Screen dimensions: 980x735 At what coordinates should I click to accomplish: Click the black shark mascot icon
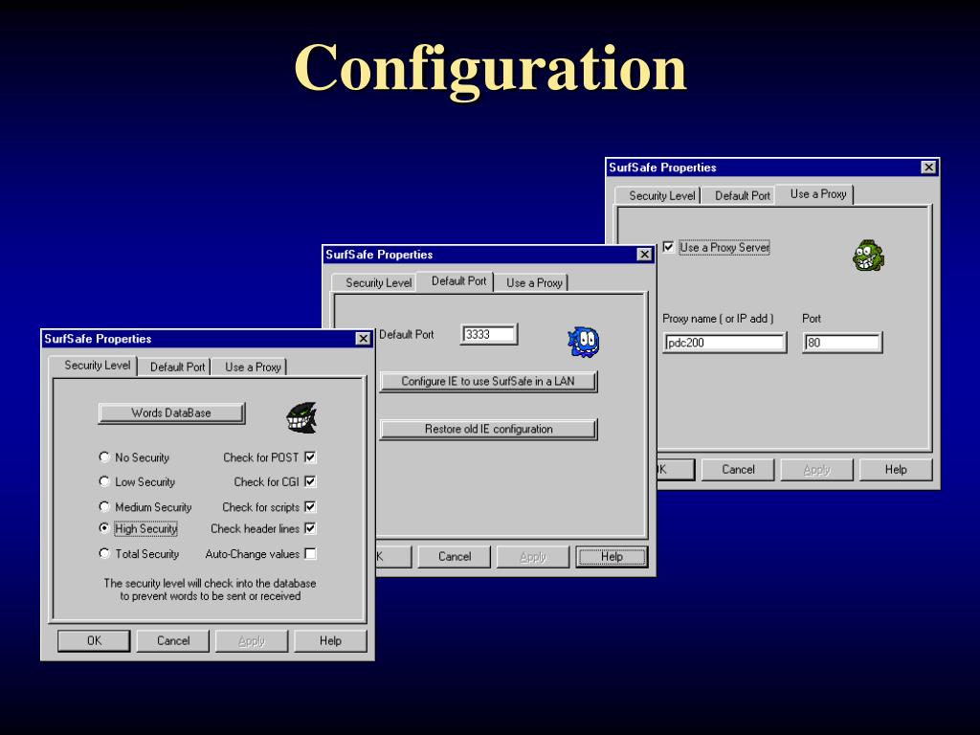[x=301, y=418]
